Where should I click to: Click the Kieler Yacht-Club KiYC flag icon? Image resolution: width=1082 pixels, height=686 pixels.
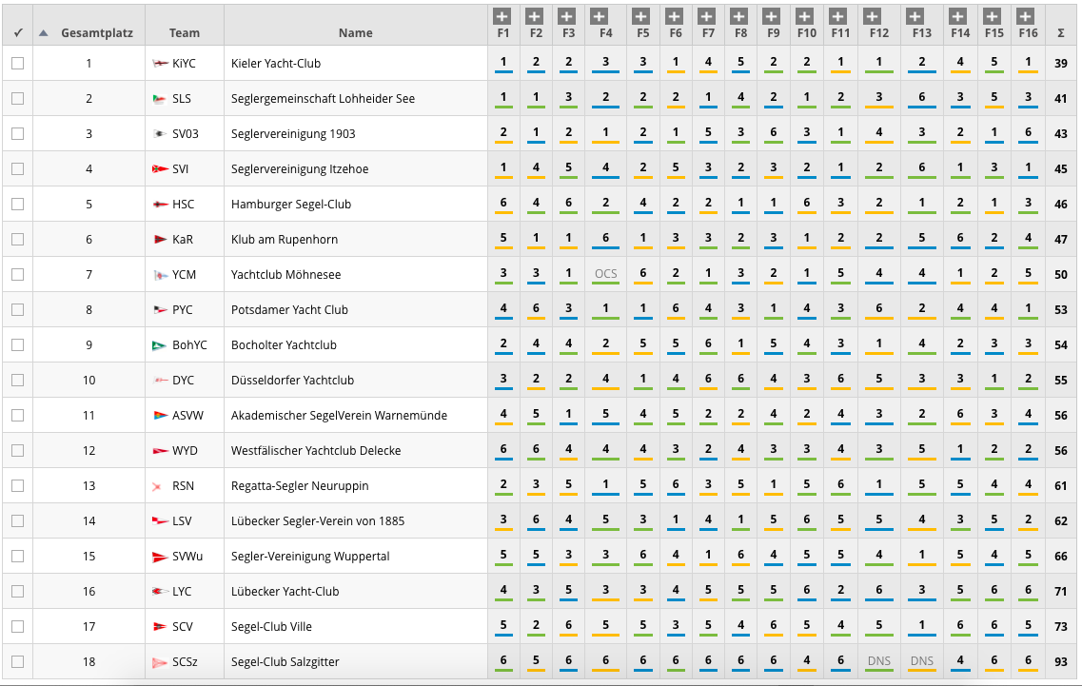[x=160, y=64]
